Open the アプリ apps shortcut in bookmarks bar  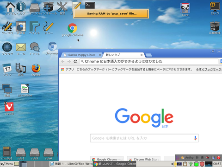click(68, 70)
